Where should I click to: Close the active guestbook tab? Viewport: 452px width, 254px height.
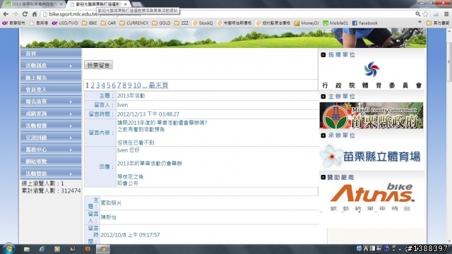coord(126,4)
